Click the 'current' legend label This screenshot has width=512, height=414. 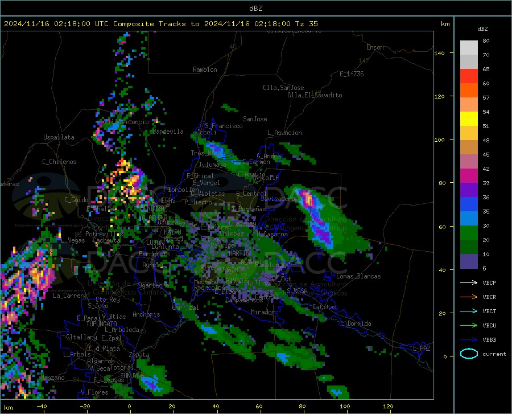coord(494,354)
